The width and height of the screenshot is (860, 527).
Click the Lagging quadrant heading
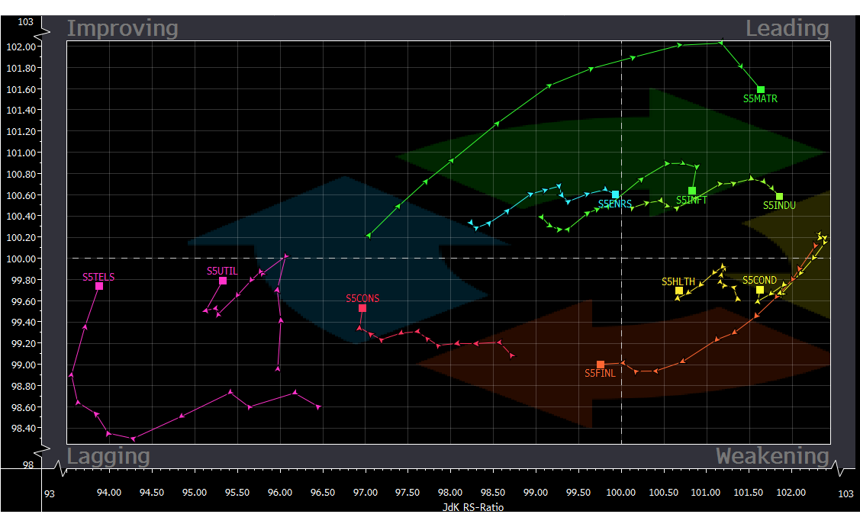[108, 456]
